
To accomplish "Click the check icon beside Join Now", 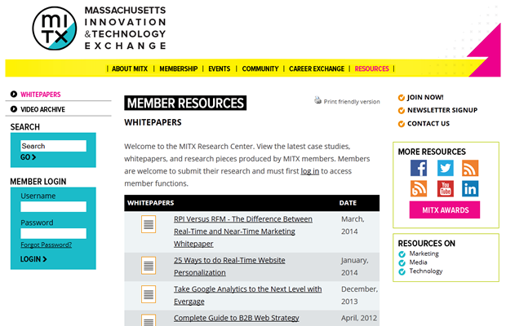I will [401, 98].
